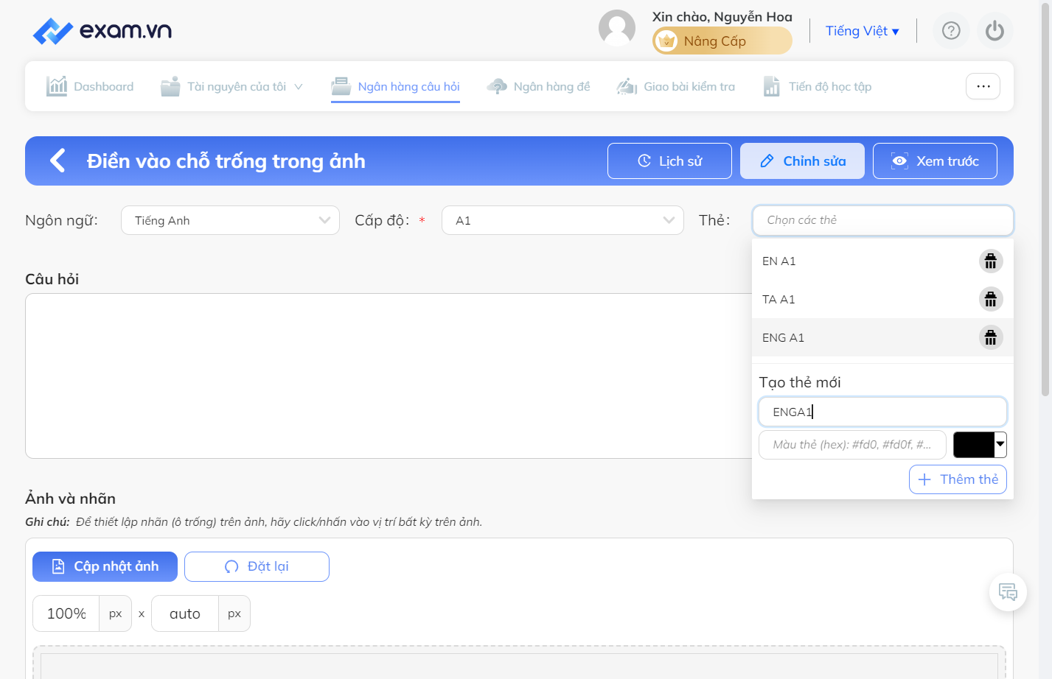This screenshot has width=1052, height=679.
Task: Open the feedback chat icon
Action: click(1008, 592)
